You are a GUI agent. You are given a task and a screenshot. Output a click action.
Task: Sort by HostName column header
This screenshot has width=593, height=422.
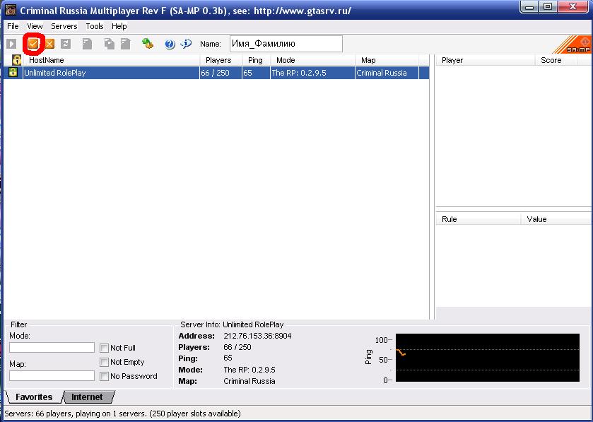111,60
